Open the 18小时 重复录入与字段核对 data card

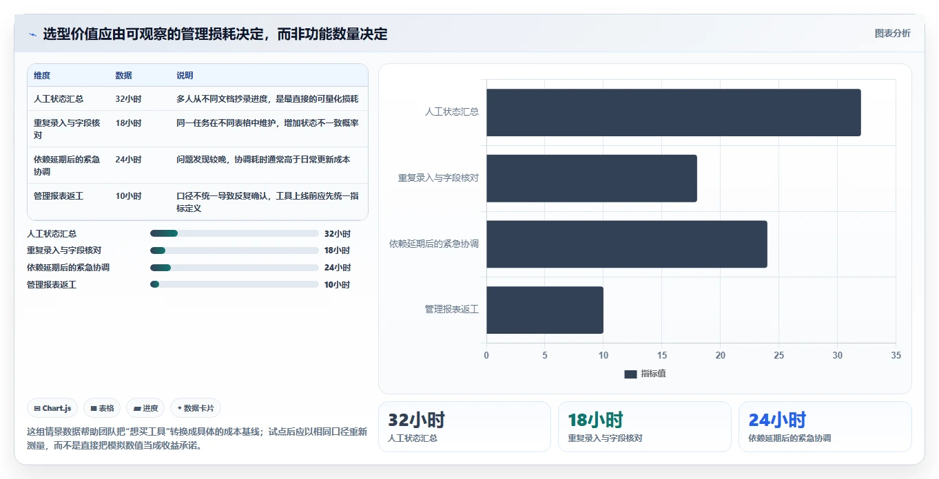(644, 427)
